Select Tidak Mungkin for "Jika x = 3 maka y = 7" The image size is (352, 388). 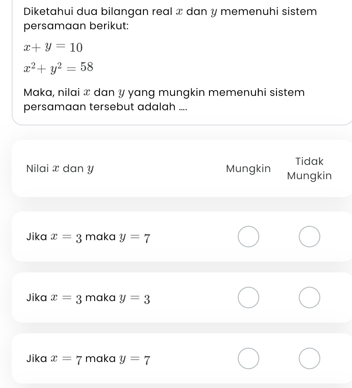[x=310, y=237]
